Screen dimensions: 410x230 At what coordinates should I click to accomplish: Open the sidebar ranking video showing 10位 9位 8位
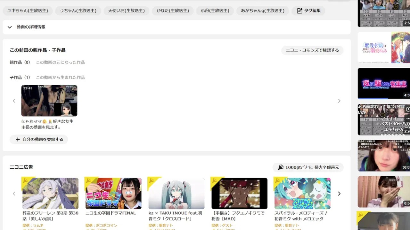coord(384,13)
